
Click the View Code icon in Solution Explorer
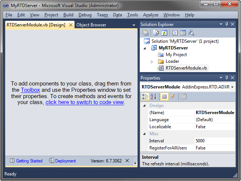coord(175,33)
